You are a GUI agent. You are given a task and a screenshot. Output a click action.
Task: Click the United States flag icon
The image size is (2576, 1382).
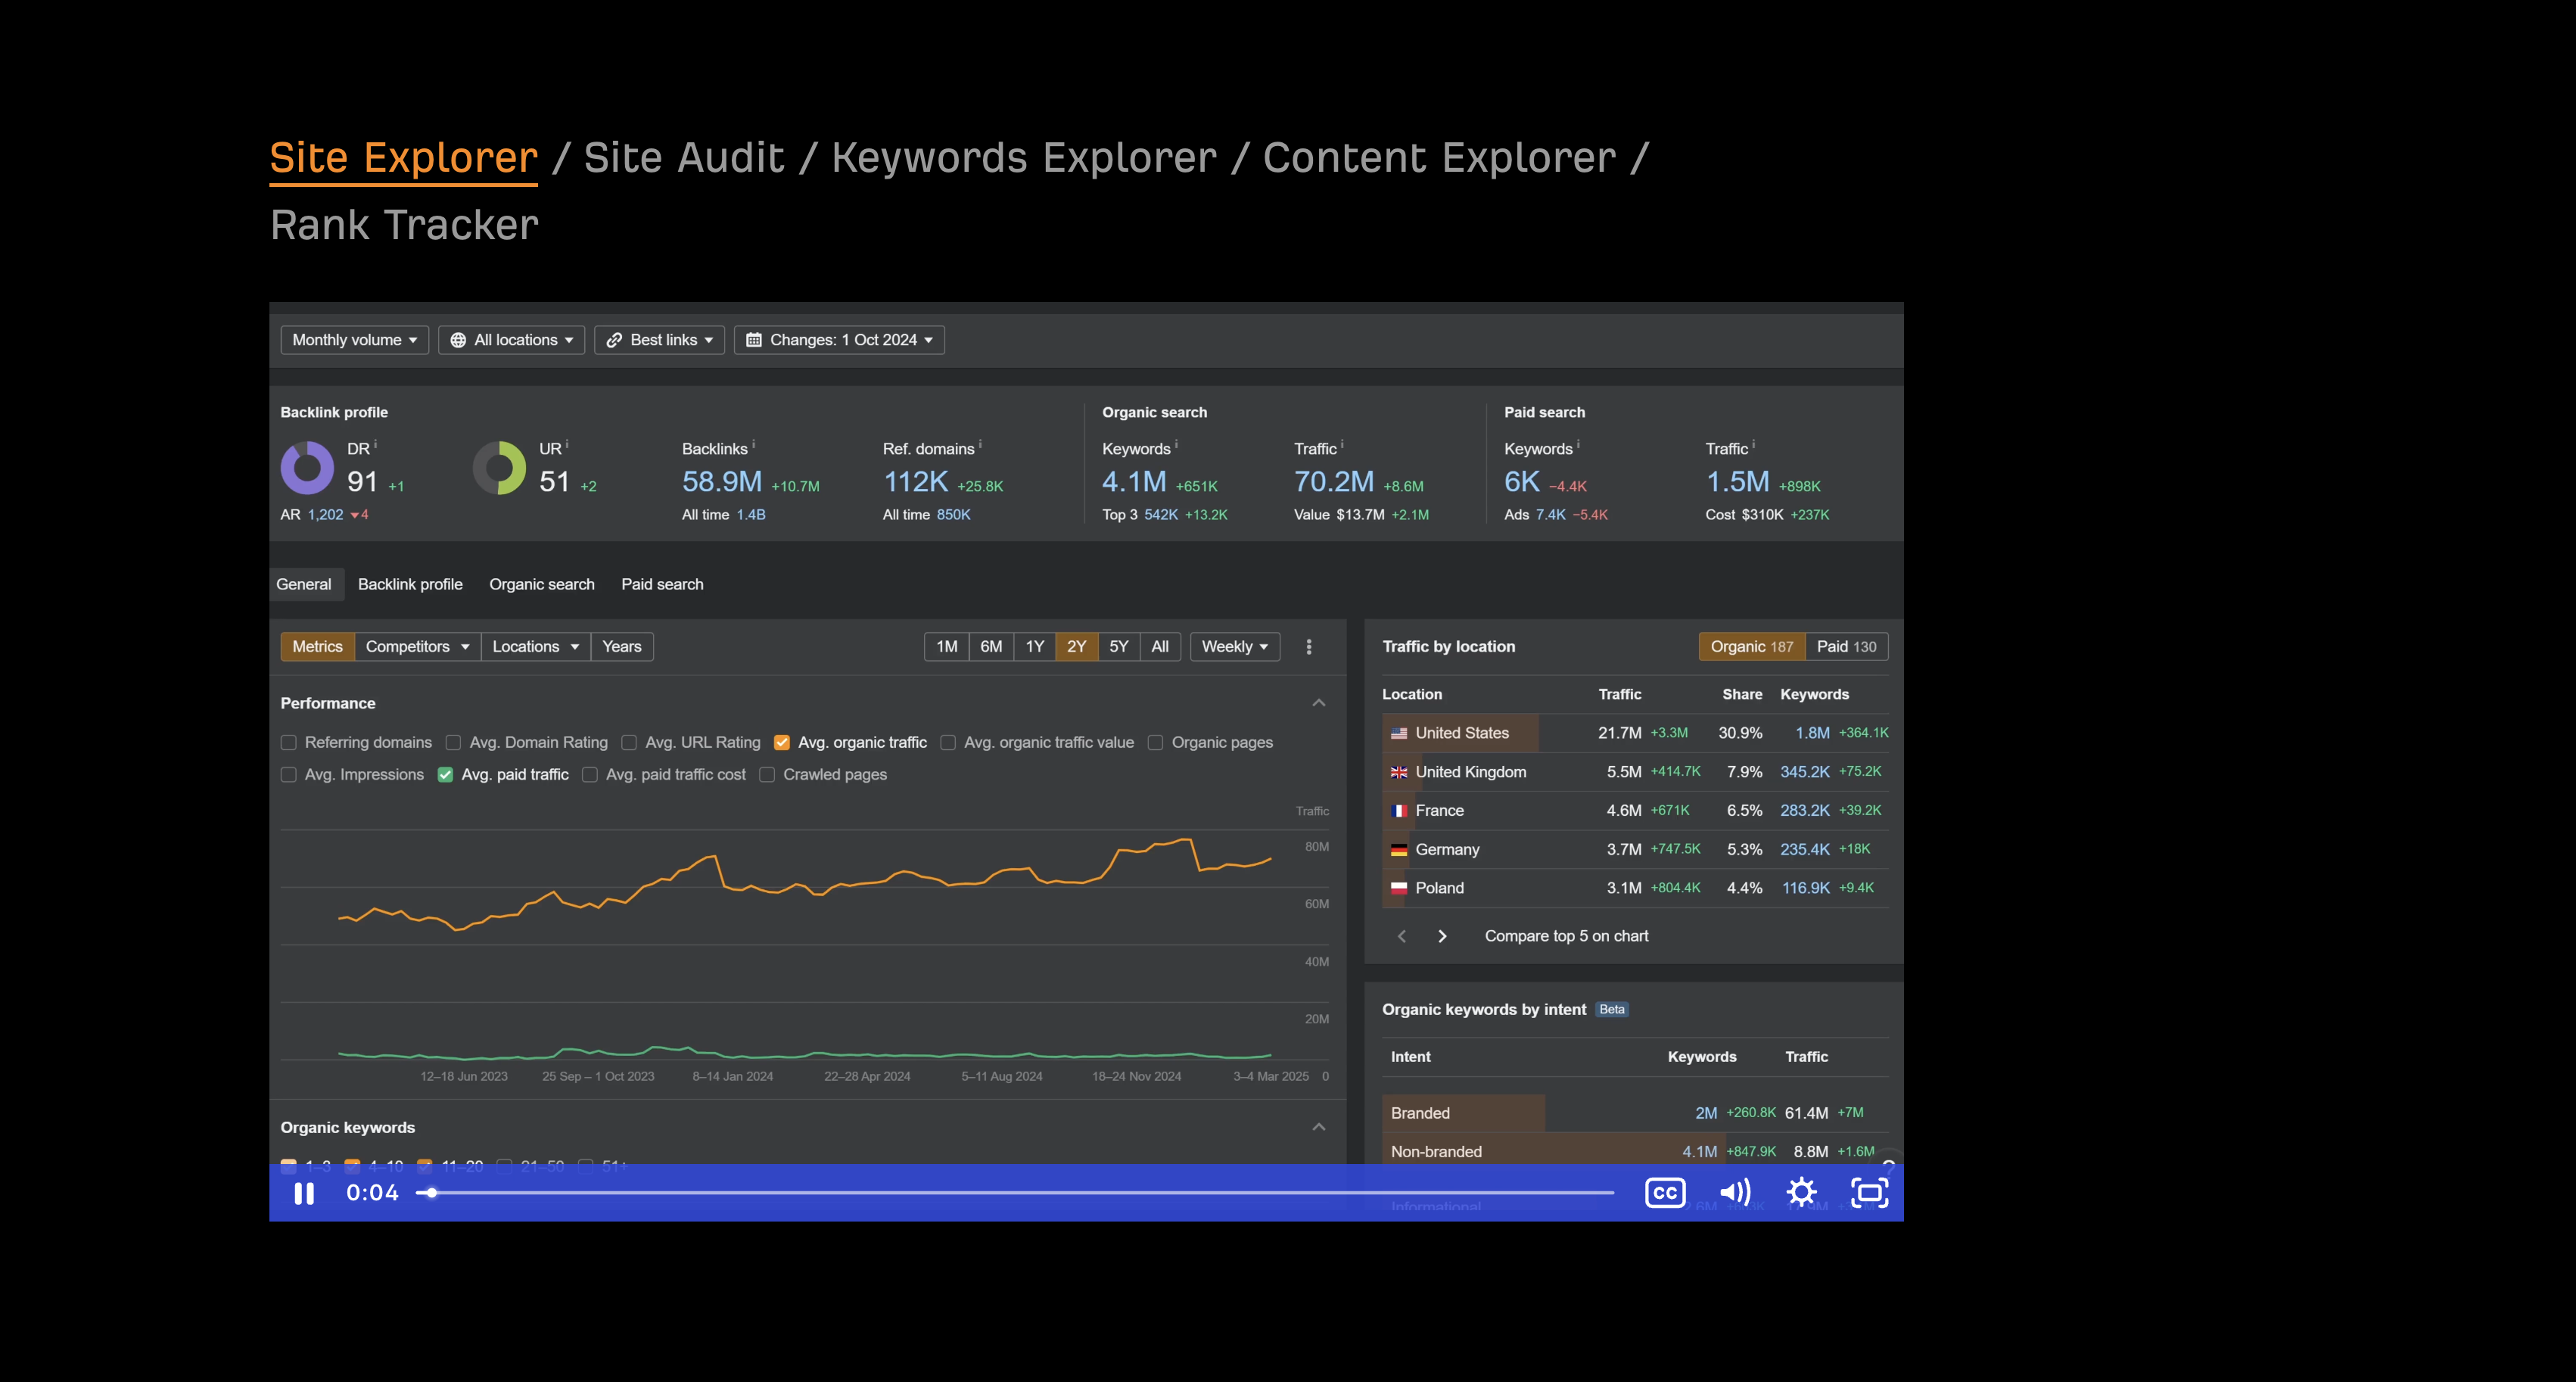tap(1399, 733)
